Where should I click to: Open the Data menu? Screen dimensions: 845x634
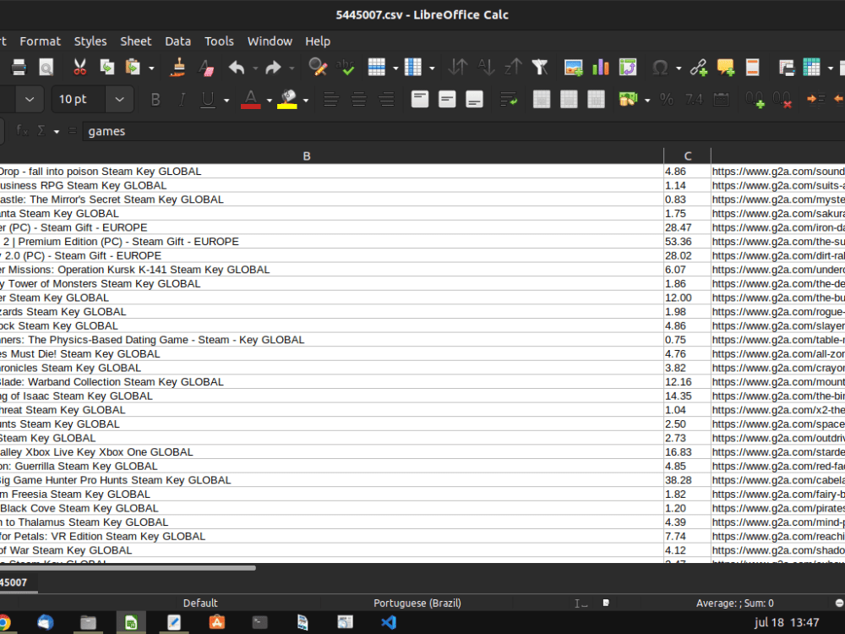(177, 41)
